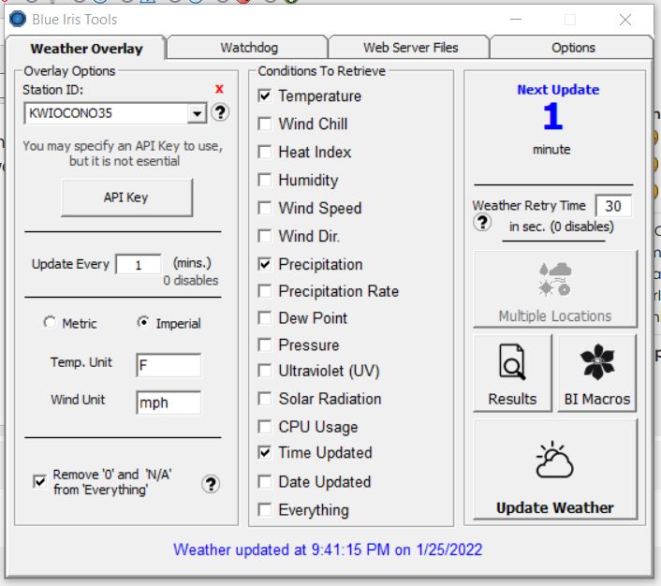Viewport: 661px width, 586px height.
Task: Untick Remove '0' and 'N/A' checkbox
Action: (x=39, y=481)
